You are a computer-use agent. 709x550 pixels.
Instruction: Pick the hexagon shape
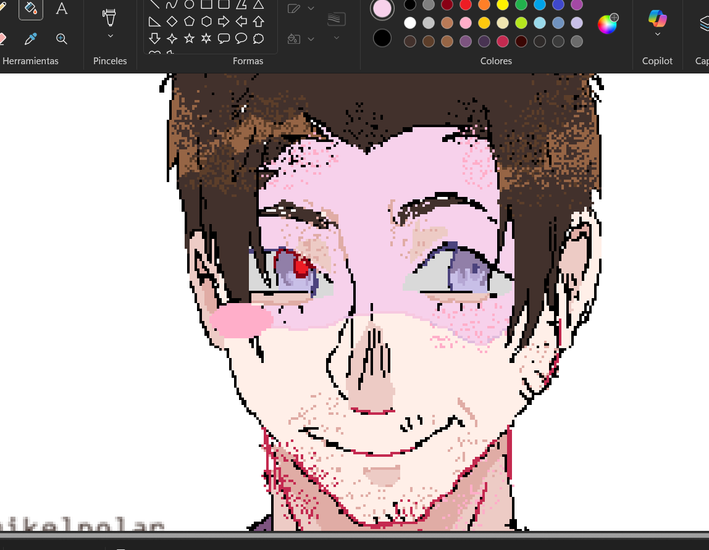pyautogui.click(x=206, y=21)
